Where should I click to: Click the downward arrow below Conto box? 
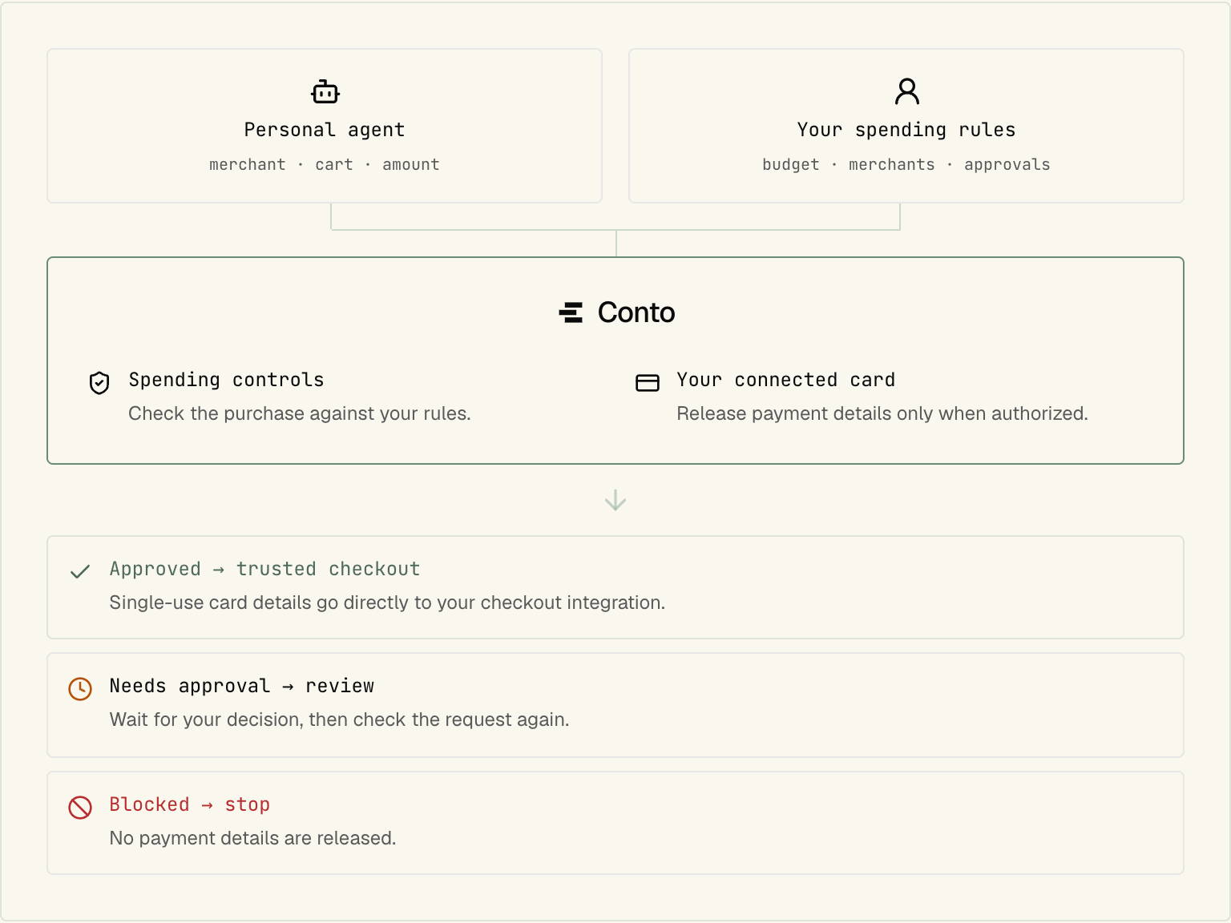point(615,500)
